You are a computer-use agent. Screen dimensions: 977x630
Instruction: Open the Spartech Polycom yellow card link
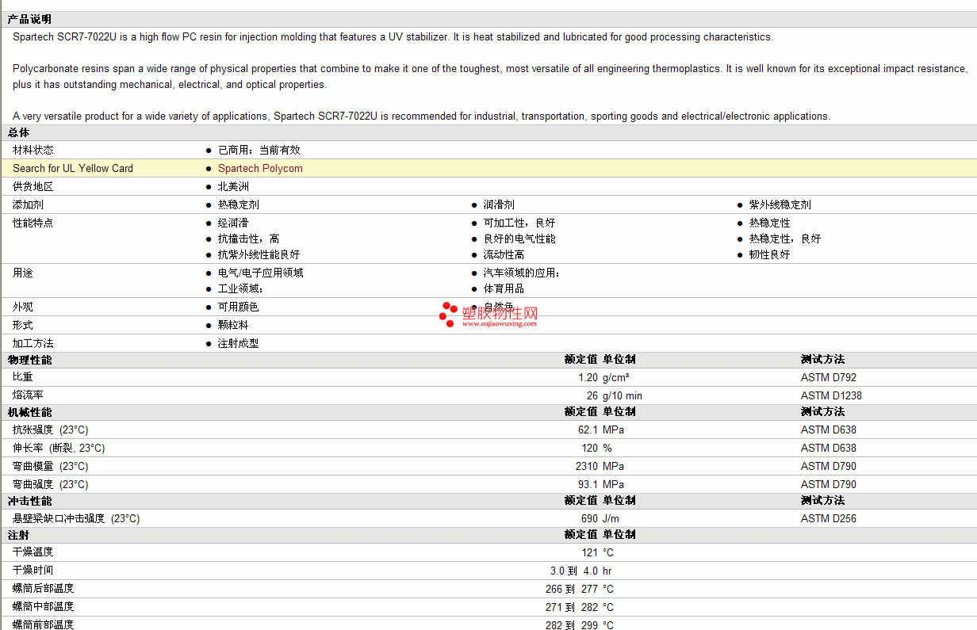coord(260,168)
